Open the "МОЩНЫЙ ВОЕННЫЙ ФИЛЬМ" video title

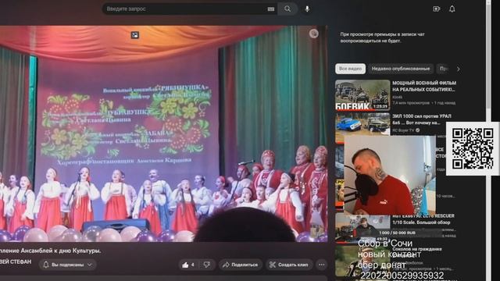[x=423, y=86]
